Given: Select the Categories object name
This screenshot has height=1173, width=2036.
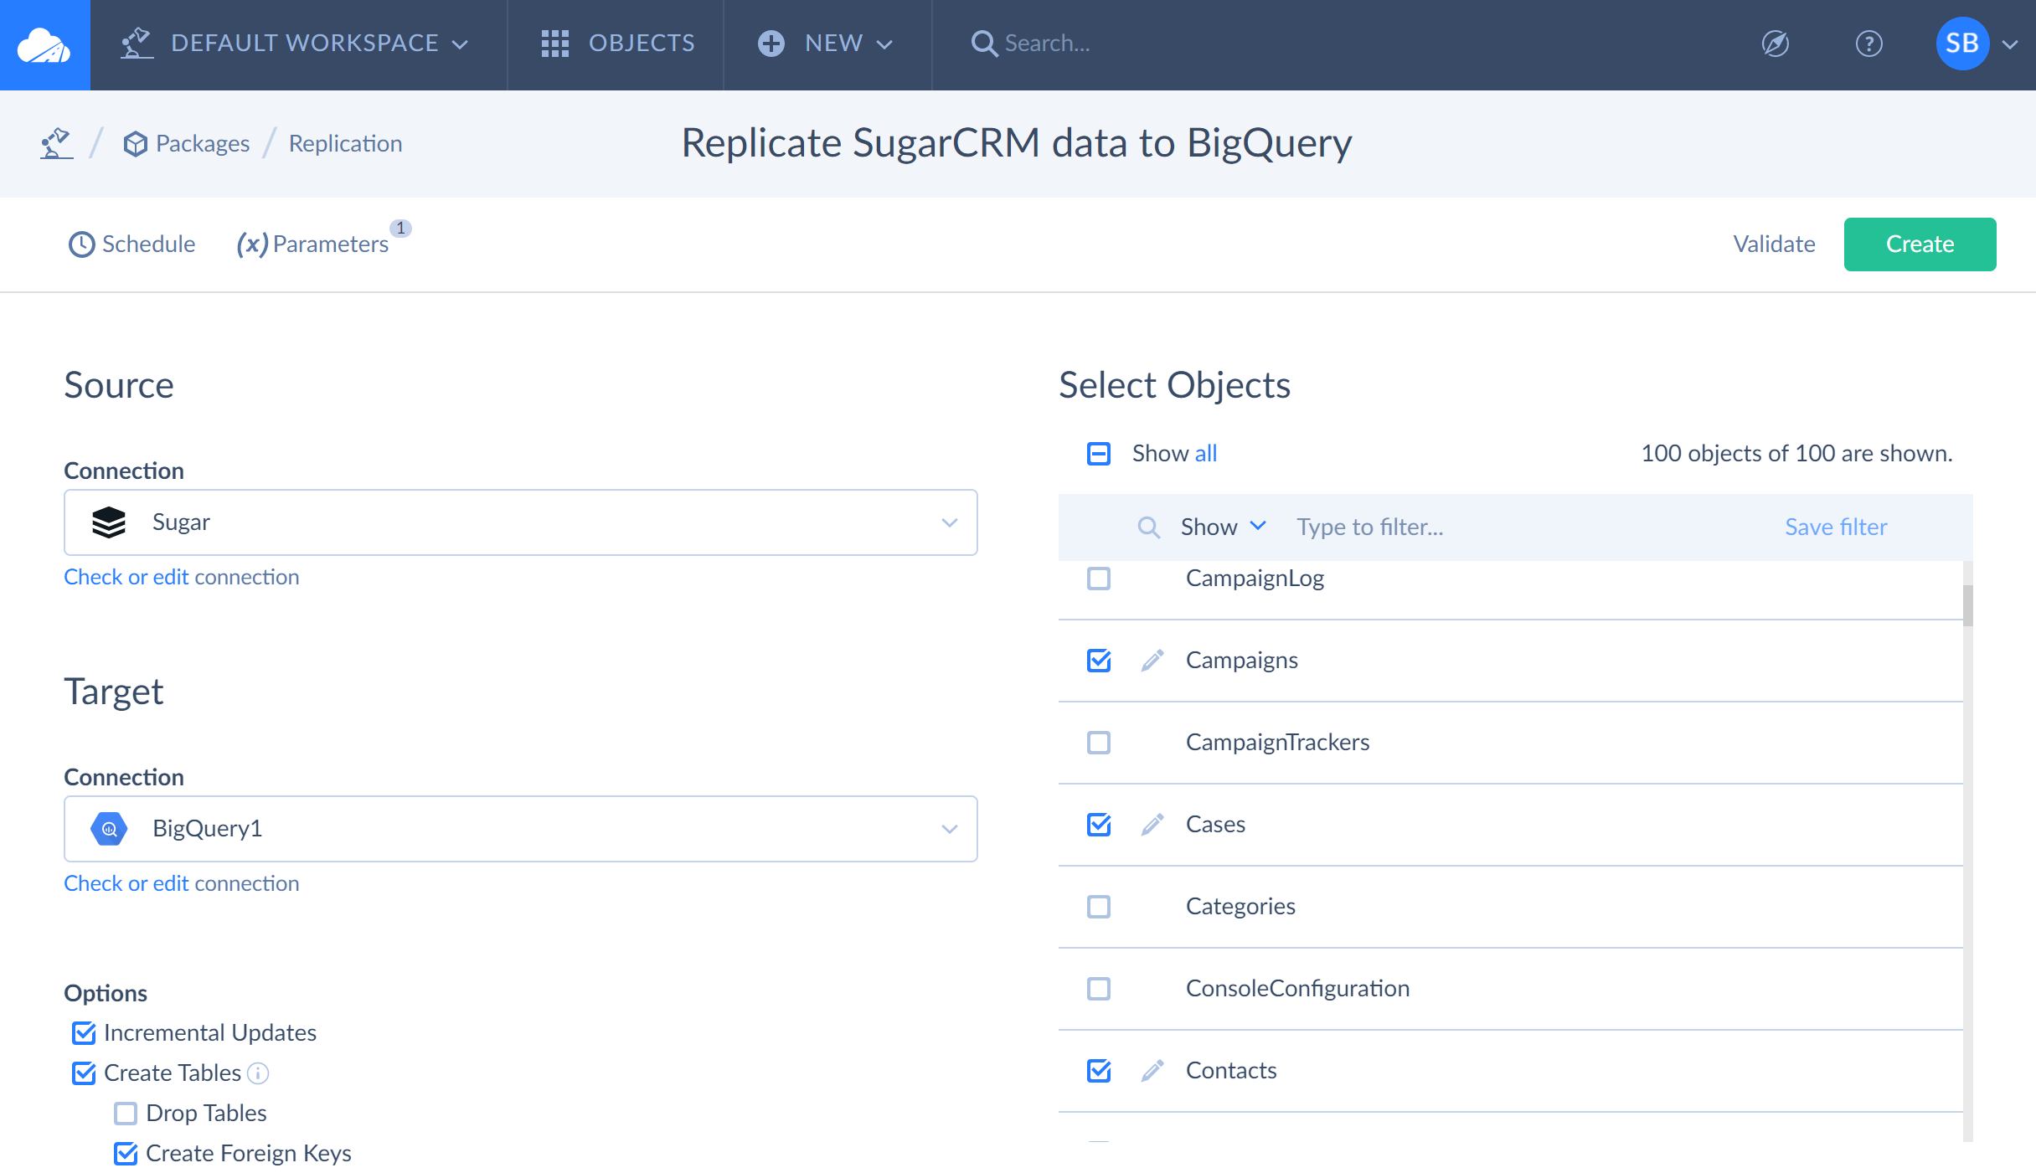Looking at the screenshot, I should [1240, 907].
